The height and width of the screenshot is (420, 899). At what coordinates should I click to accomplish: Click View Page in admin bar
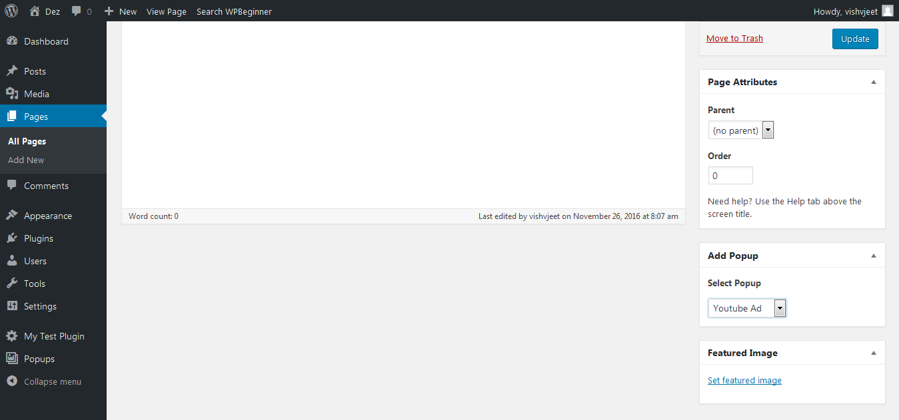point(167,11)
